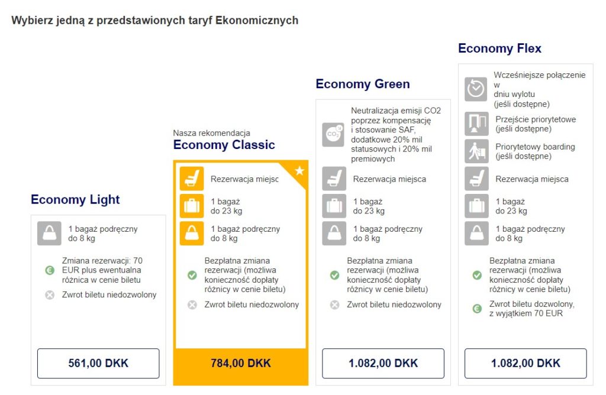The width and height of the screenshot is (606, 395).
Task: Click the orange 23 kg suitcase icon
Action: [x=192, y=206]
